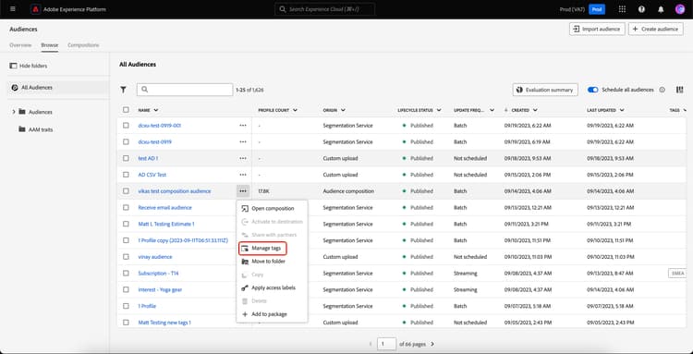The image size is (693, 354).
Task: Click the EMEA tag on Subscription row
Action: coord(677,273)
